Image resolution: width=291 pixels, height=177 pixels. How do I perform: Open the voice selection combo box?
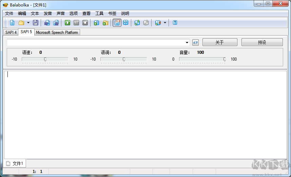click(98, 42)
